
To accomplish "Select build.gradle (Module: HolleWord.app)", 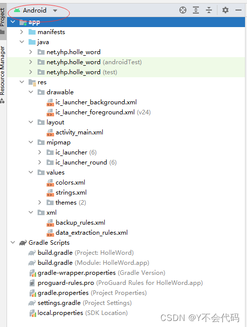I will click(93, 263).
